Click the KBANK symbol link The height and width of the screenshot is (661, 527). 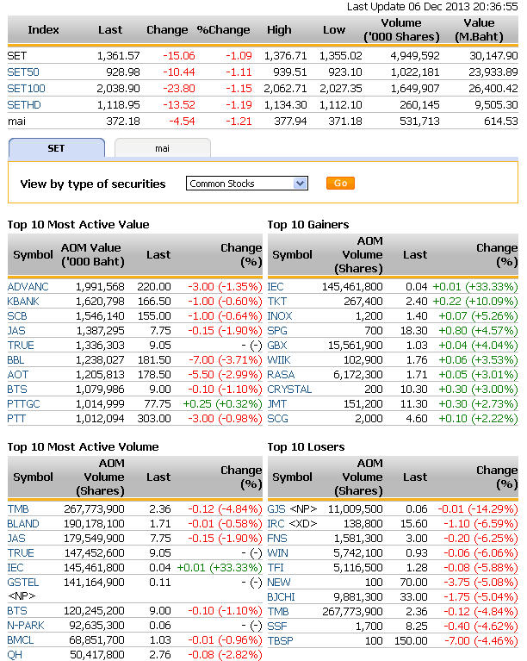pyautogui.click(x=25, y=302)
